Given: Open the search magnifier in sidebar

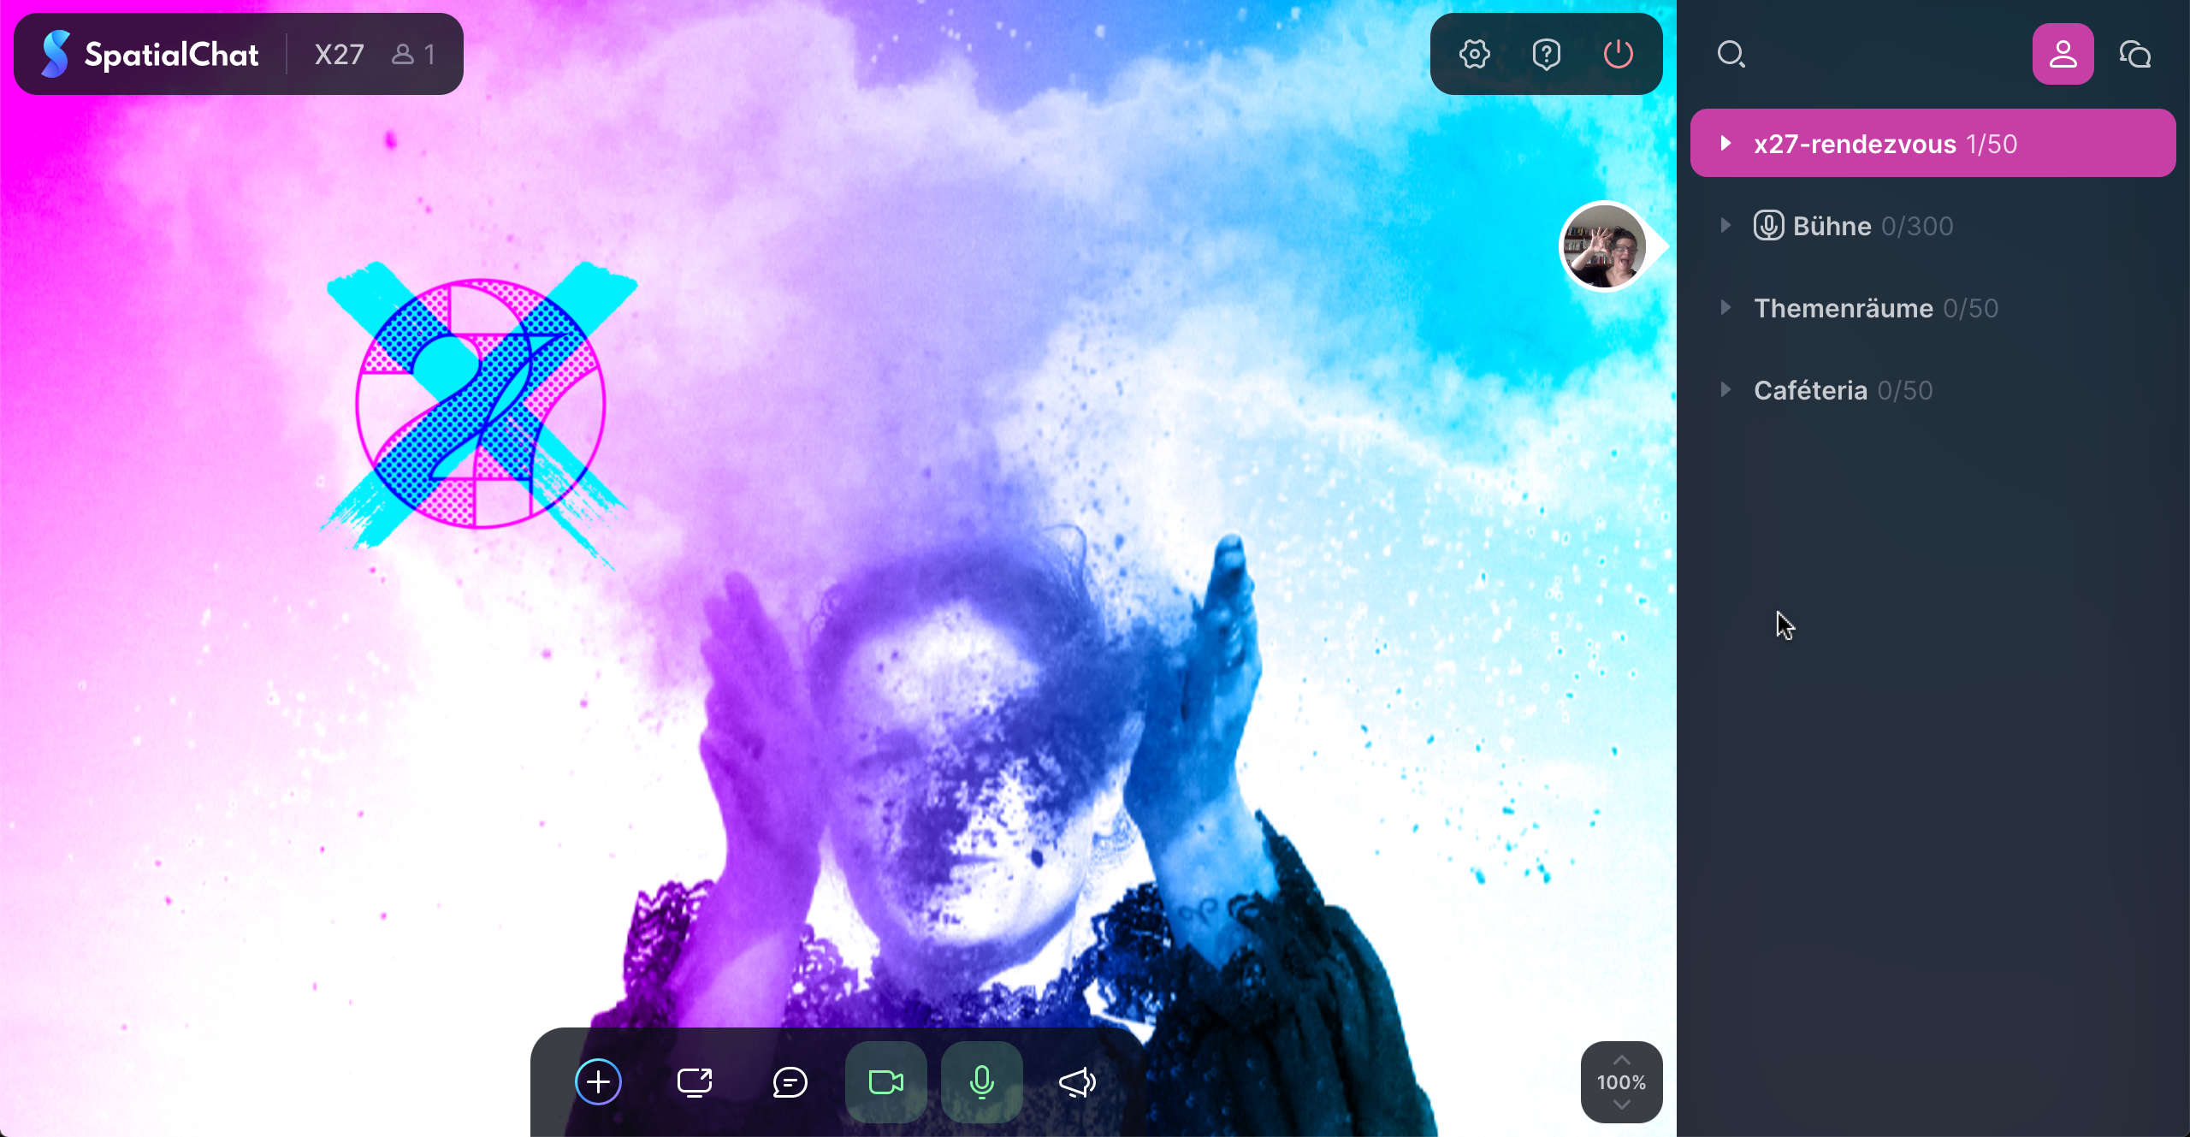Looking at the screenshot, I should pos(1731,54).
